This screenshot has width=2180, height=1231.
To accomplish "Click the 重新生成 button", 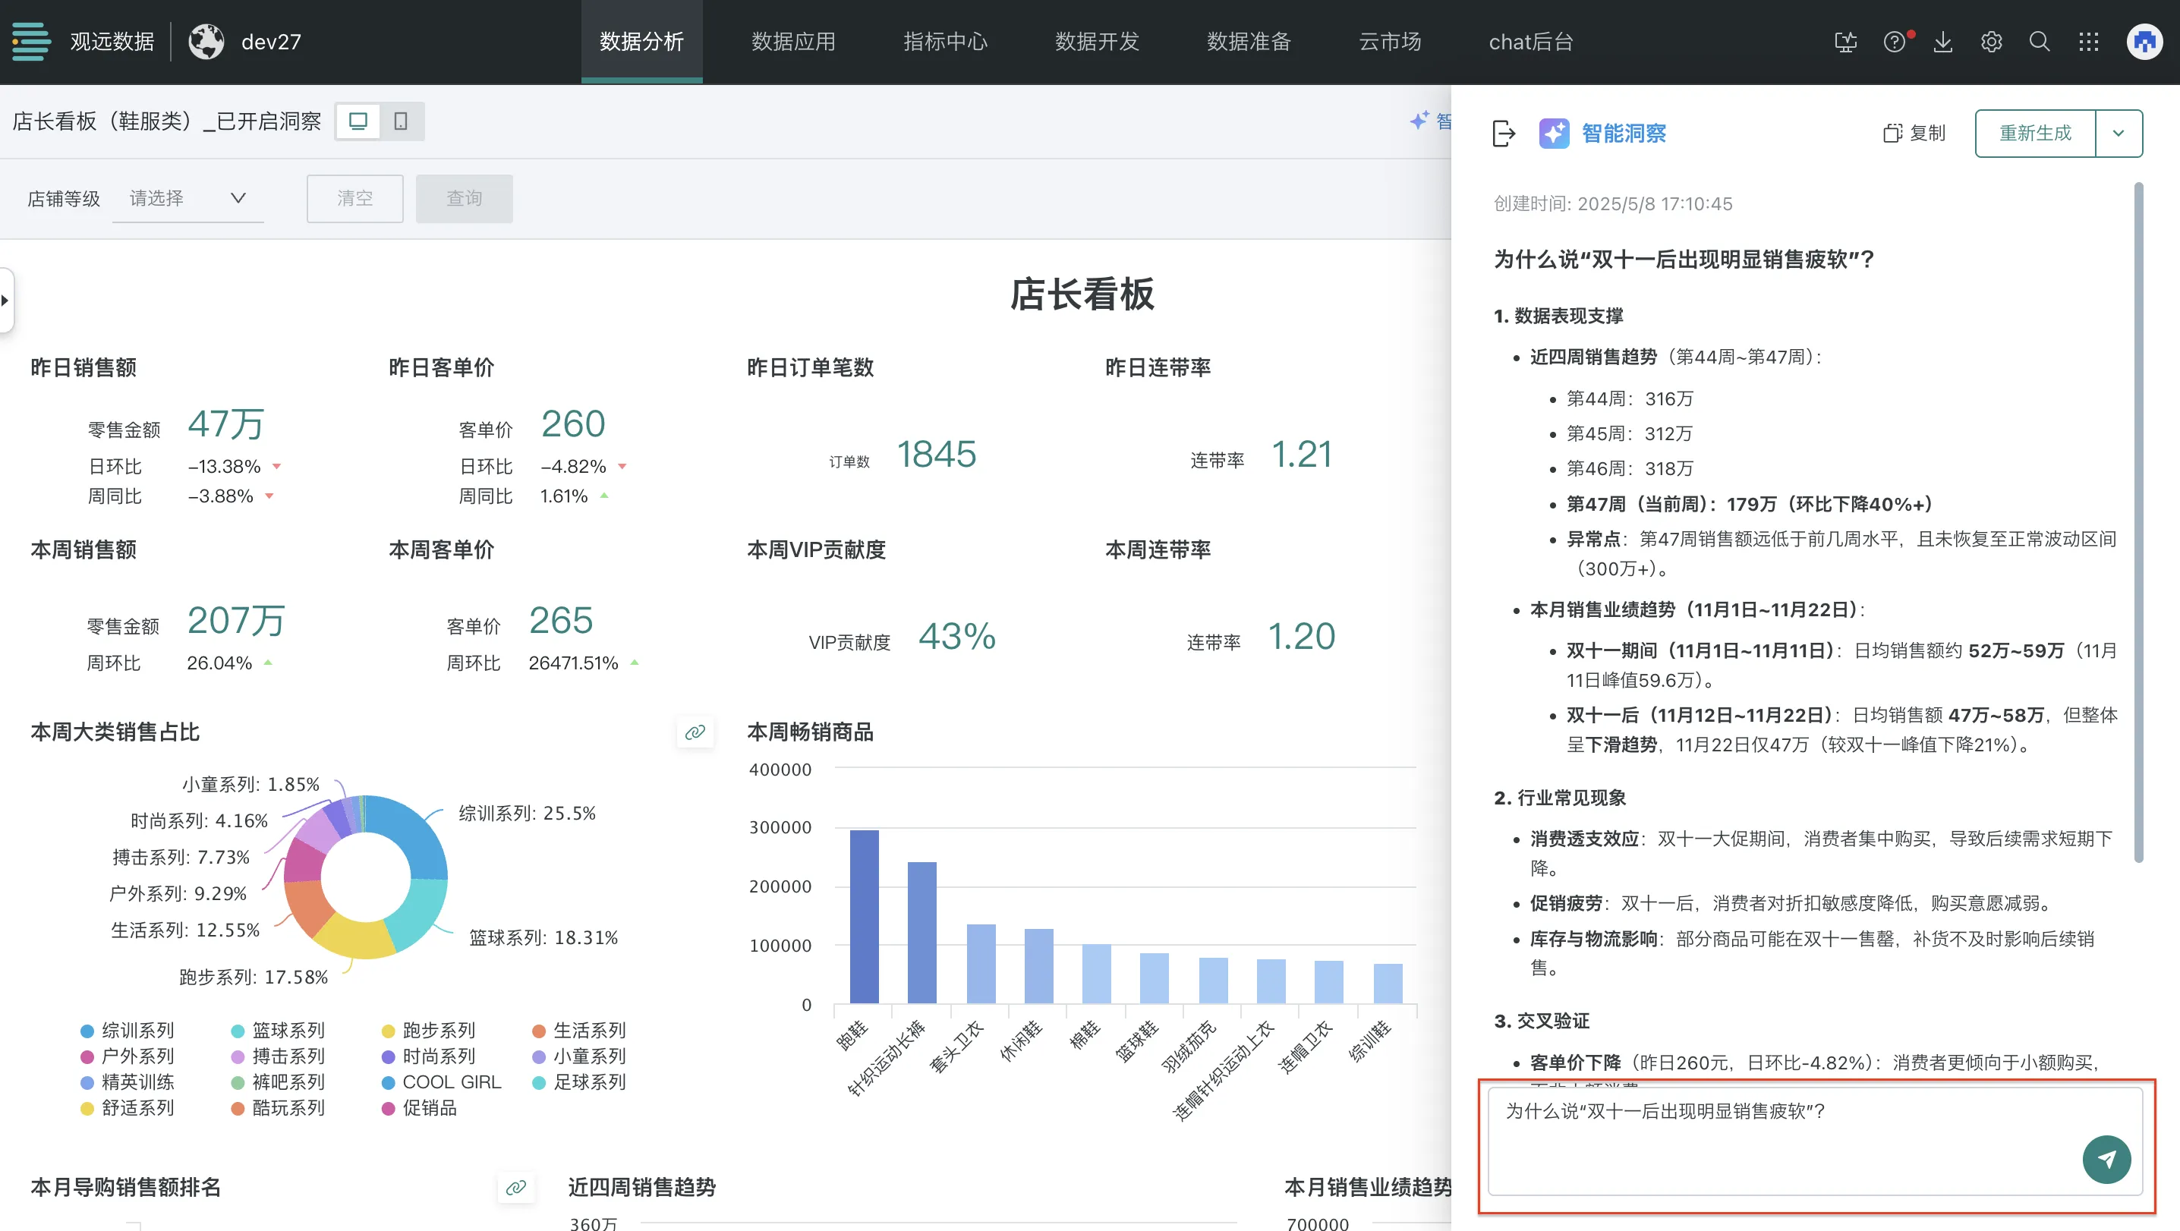I will point(2035,134).
